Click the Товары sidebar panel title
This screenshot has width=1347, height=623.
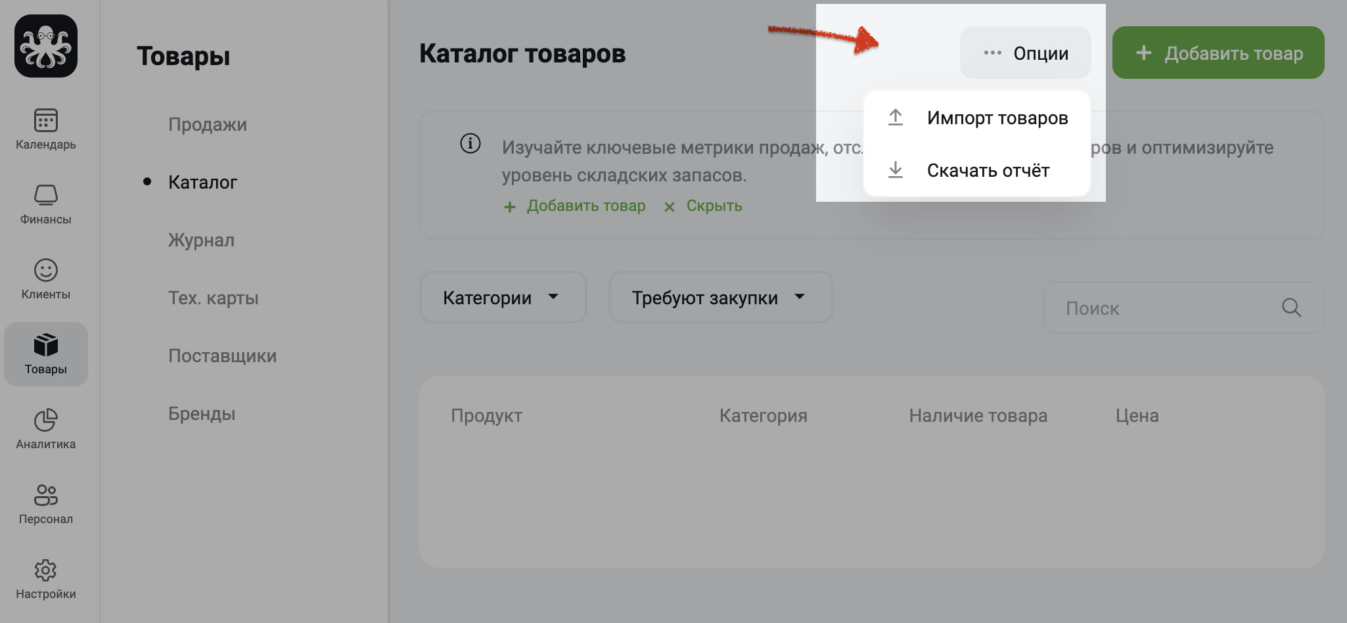click(183, 56)
